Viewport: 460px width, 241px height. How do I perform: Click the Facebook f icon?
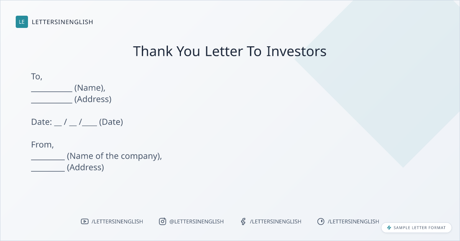pyautogui.click(x=243, y=221)
